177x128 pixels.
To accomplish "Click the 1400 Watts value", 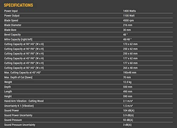I will pos(130,11).
